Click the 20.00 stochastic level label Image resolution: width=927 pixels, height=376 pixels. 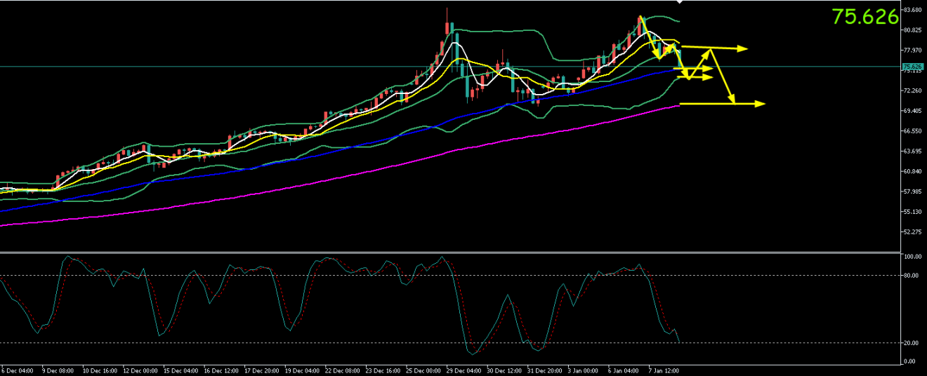pyautogui.click(x=912, y=343)
